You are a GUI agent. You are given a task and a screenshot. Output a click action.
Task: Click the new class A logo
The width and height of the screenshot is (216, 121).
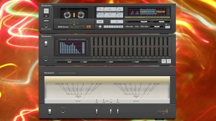(x=163, y=111)
